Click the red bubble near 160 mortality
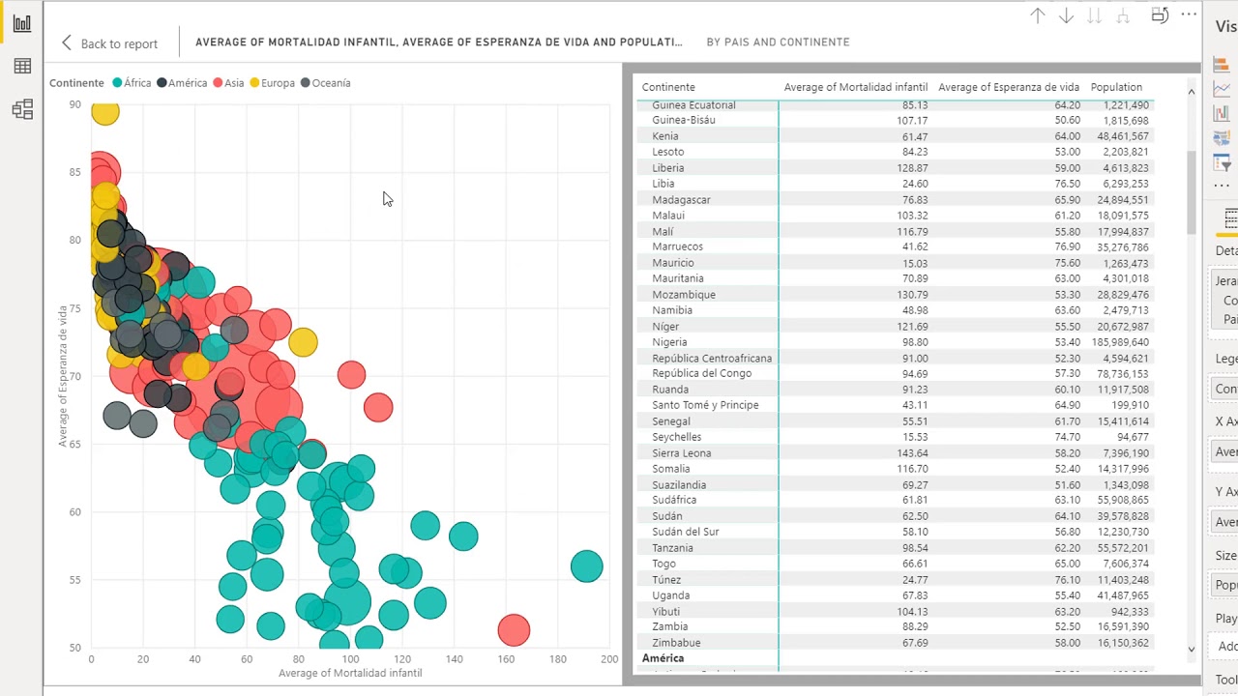This screenshot has width=1238, height=696. (514, 630)
